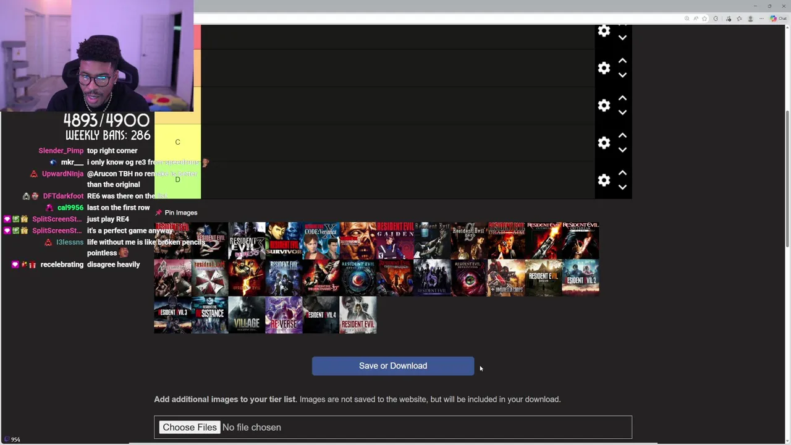Image resolution: width=791 pixels, height=445 pixels.
Task: Select the Resident Evil Resistance cover
Action: (209, 315)
